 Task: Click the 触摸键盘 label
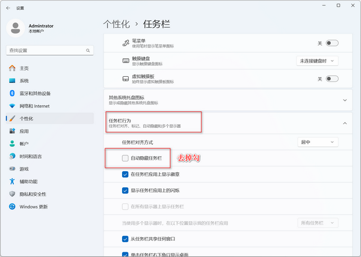[141, 59]
